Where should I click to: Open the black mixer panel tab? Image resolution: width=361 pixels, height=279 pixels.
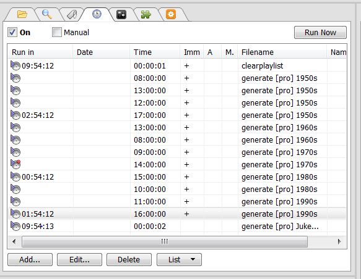click(121, 14)
